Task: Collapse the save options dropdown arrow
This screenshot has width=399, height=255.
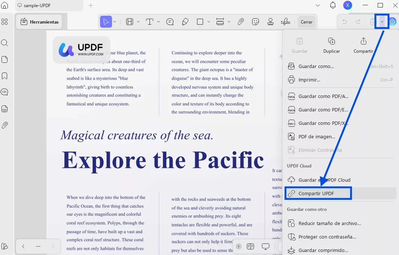Action: [x=382, y=22]
